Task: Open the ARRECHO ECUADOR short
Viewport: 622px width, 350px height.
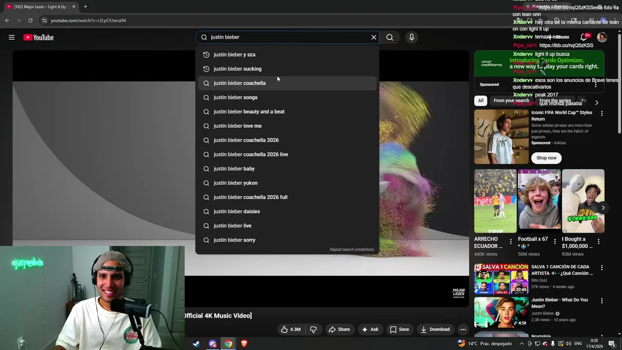Action: click(x=495, y=201)
